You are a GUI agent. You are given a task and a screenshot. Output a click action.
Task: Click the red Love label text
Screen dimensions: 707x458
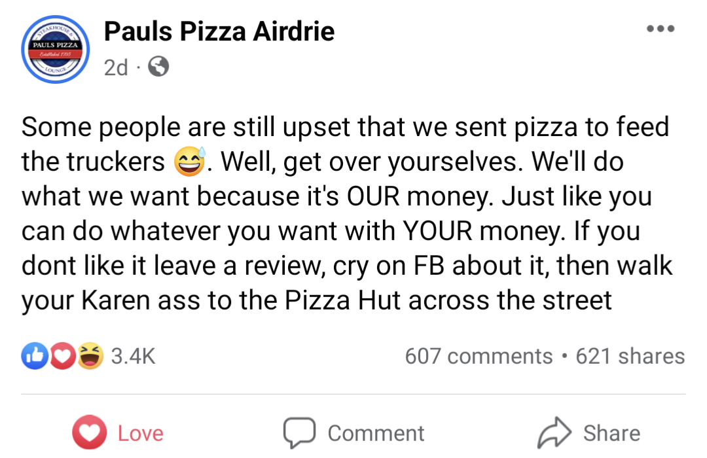[141, 433]
